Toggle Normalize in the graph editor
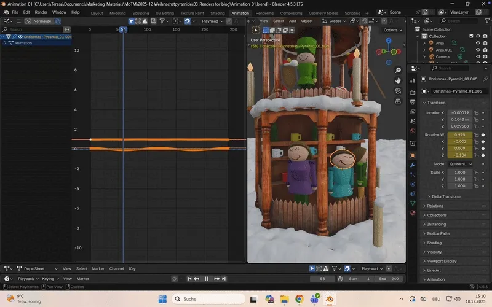The image size is (492, 307). pyautogui.click(x=39, y=21)
